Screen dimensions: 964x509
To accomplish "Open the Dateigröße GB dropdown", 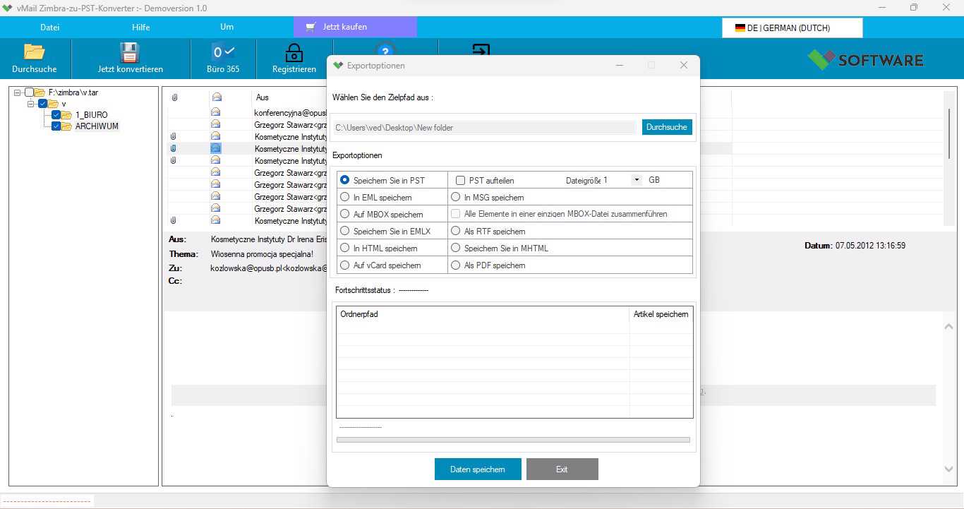I will (637, 180).
